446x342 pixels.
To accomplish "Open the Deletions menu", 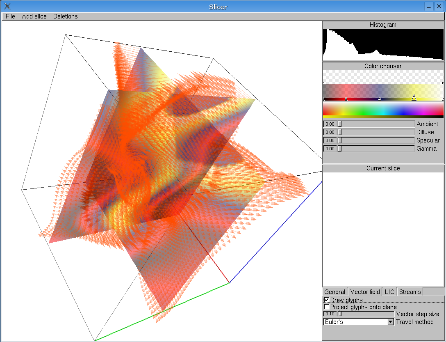I will [65, 16].
